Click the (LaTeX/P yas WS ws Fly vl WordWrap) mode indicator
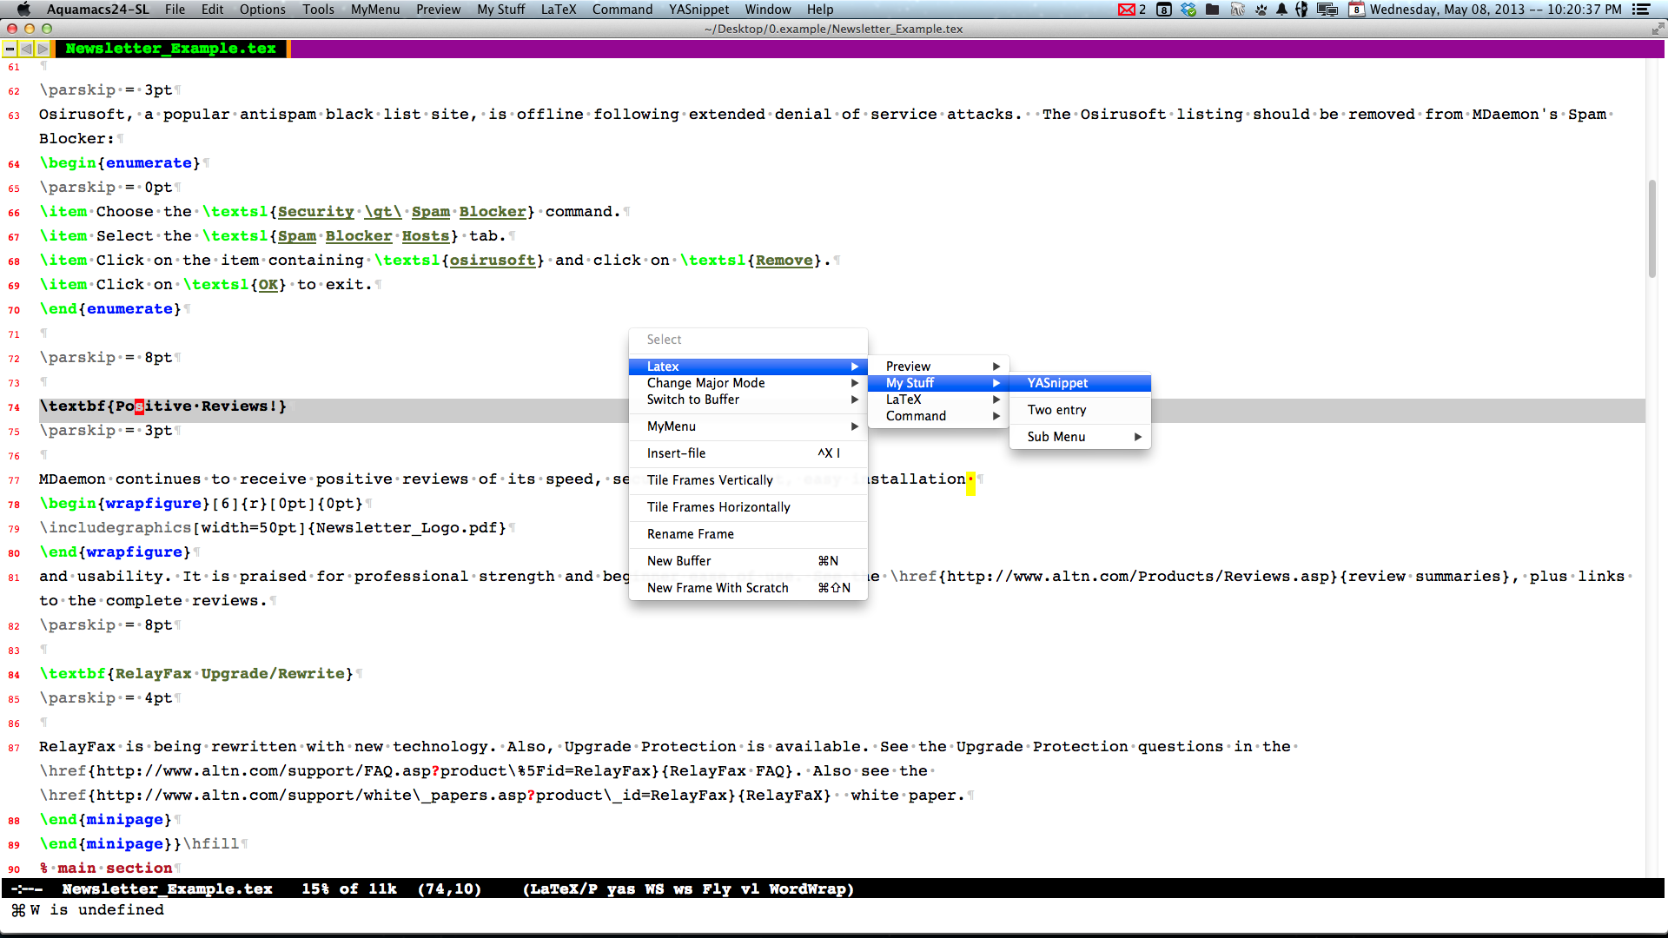This screenshot has height=938, width=1668. (x=688, y=889)
